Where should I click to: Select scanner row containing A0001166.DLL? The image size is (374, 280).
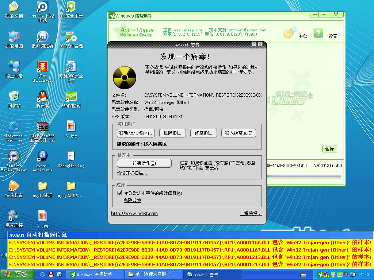pos(190,242)
